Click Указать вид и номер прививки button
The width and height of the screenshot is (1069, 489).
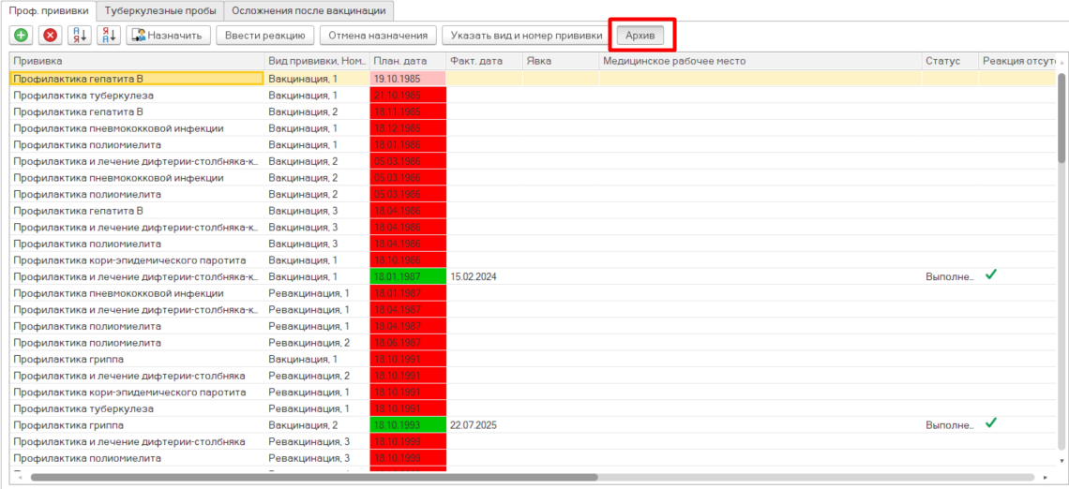[526, 36]
